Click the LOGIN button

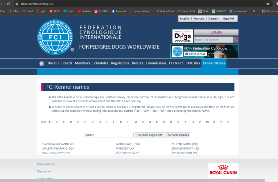[x=216, y=32]
